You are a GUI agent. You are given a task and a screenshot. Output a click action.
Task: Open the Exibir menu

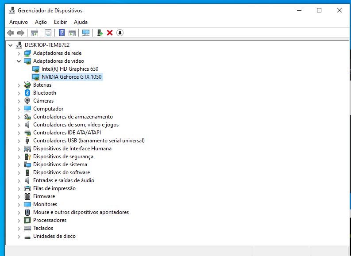coord(61,22)
